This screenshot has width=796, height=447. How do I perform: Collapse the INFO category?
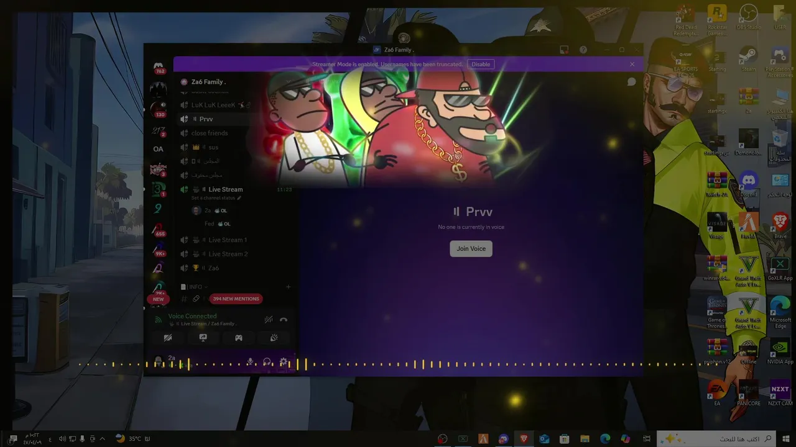pos(194,287)
